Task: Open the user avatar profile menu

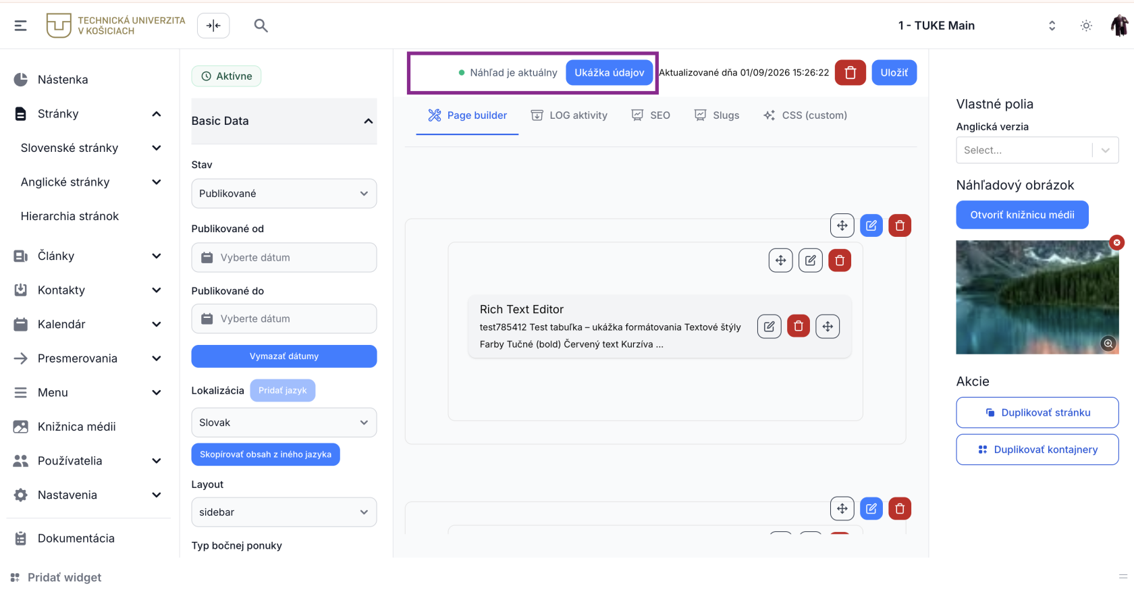Action: pos(1119,26)
